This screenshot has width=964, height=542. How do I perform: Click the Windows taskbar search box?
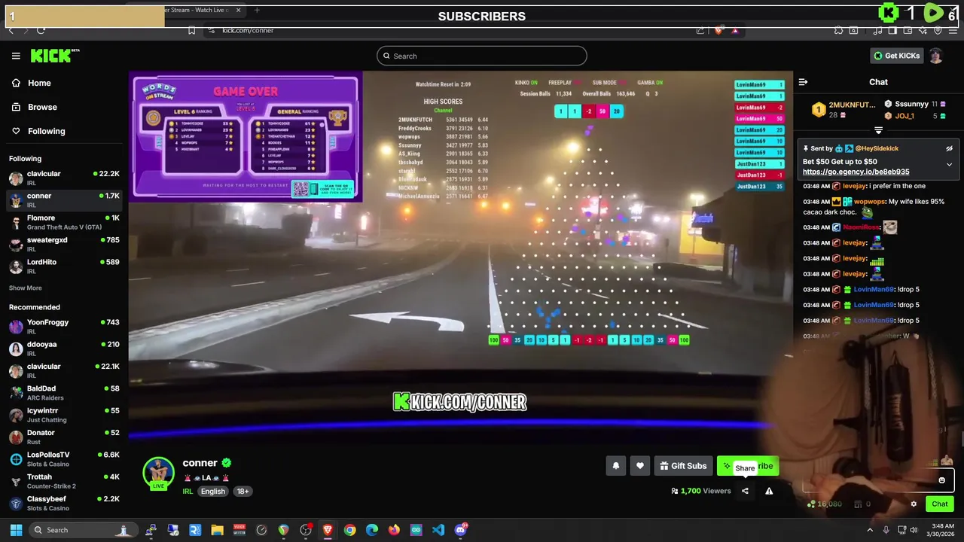83,530
